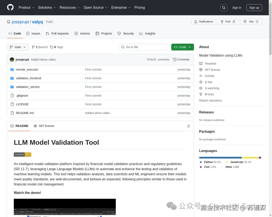Click the Sign in link
Image resolution: width=272 pixels, height=217 pixels.
click(x=236, y=8)
